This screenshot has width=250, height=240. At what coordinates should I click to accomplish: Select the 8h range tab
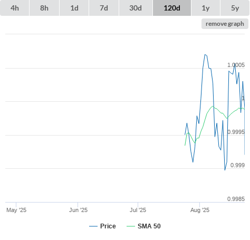(44, 8)
